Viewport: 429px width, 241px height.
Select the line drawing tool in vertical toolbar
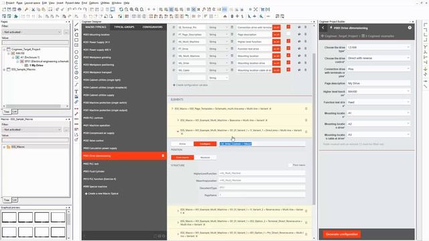(76, 25)
